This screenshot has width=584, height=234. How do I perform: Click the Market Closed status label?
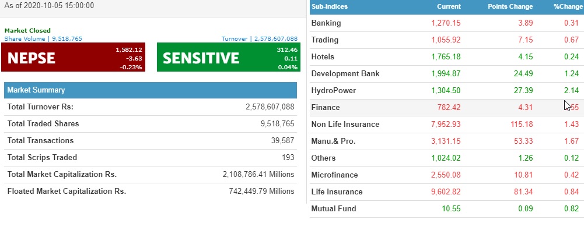coord(27,30)
